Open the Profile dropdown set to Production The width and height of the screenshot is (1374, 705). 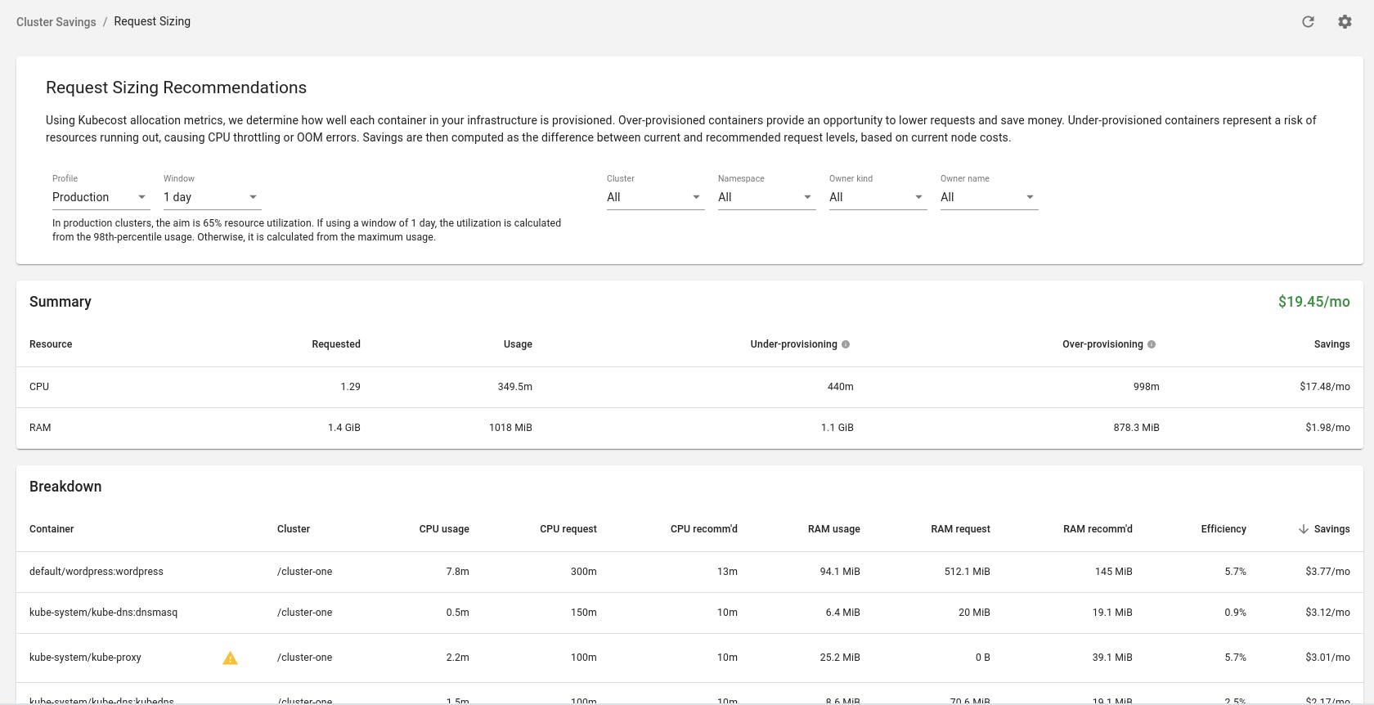(101, 197)
